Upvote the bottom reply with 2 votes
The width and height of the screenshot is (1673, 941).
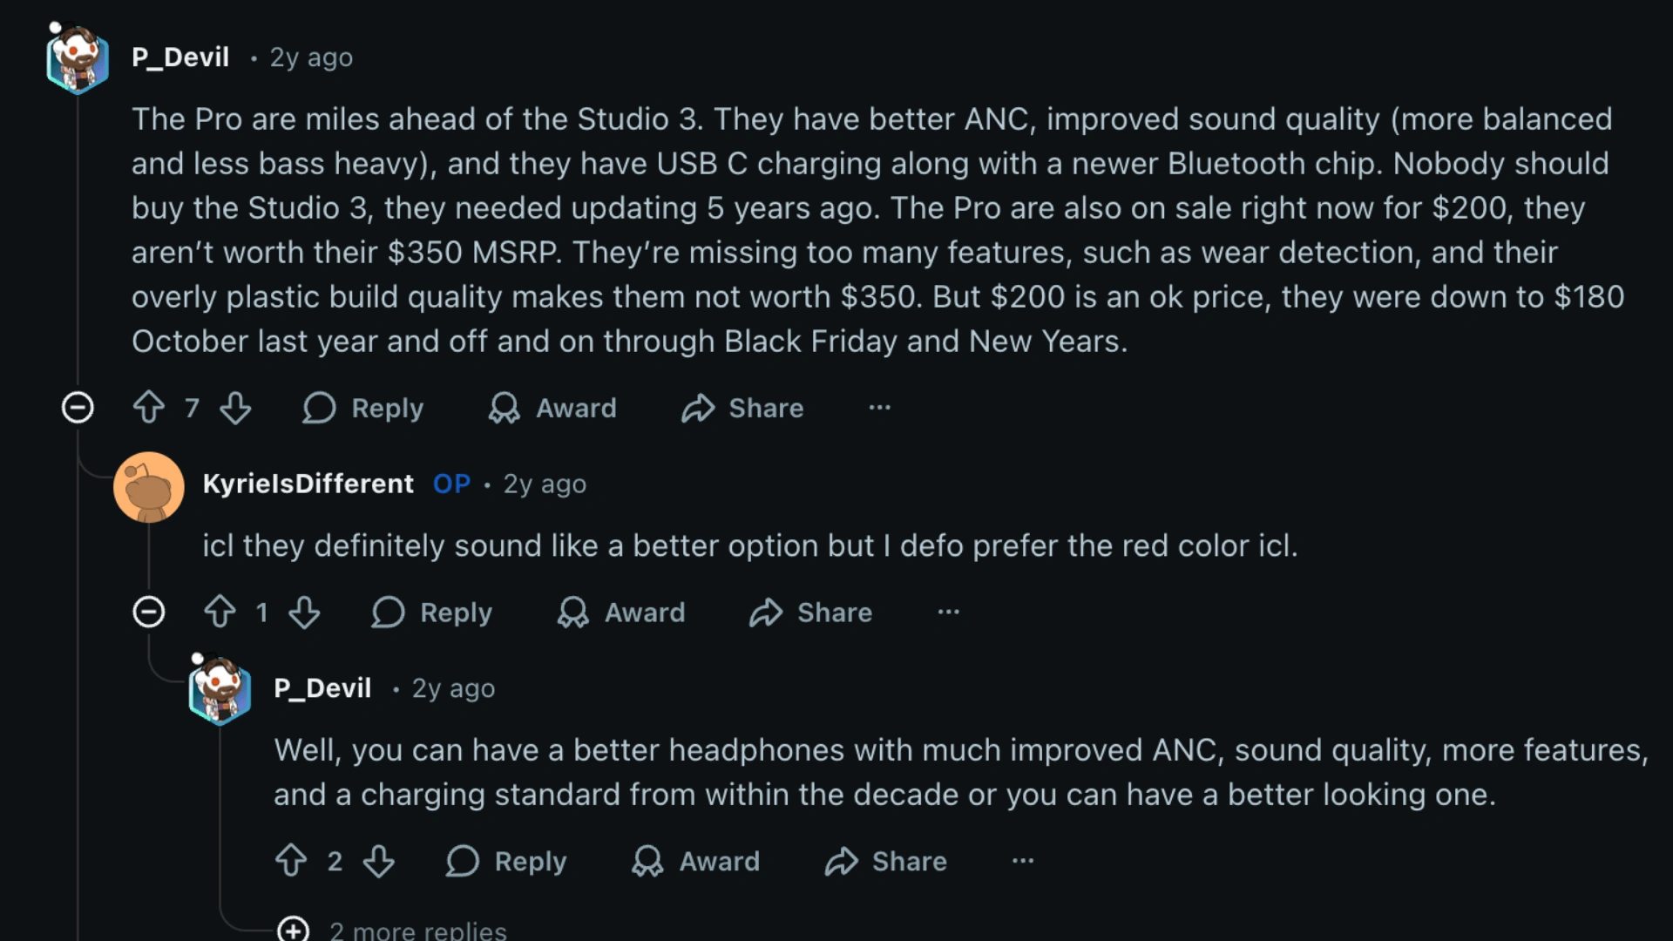(292, 862)
